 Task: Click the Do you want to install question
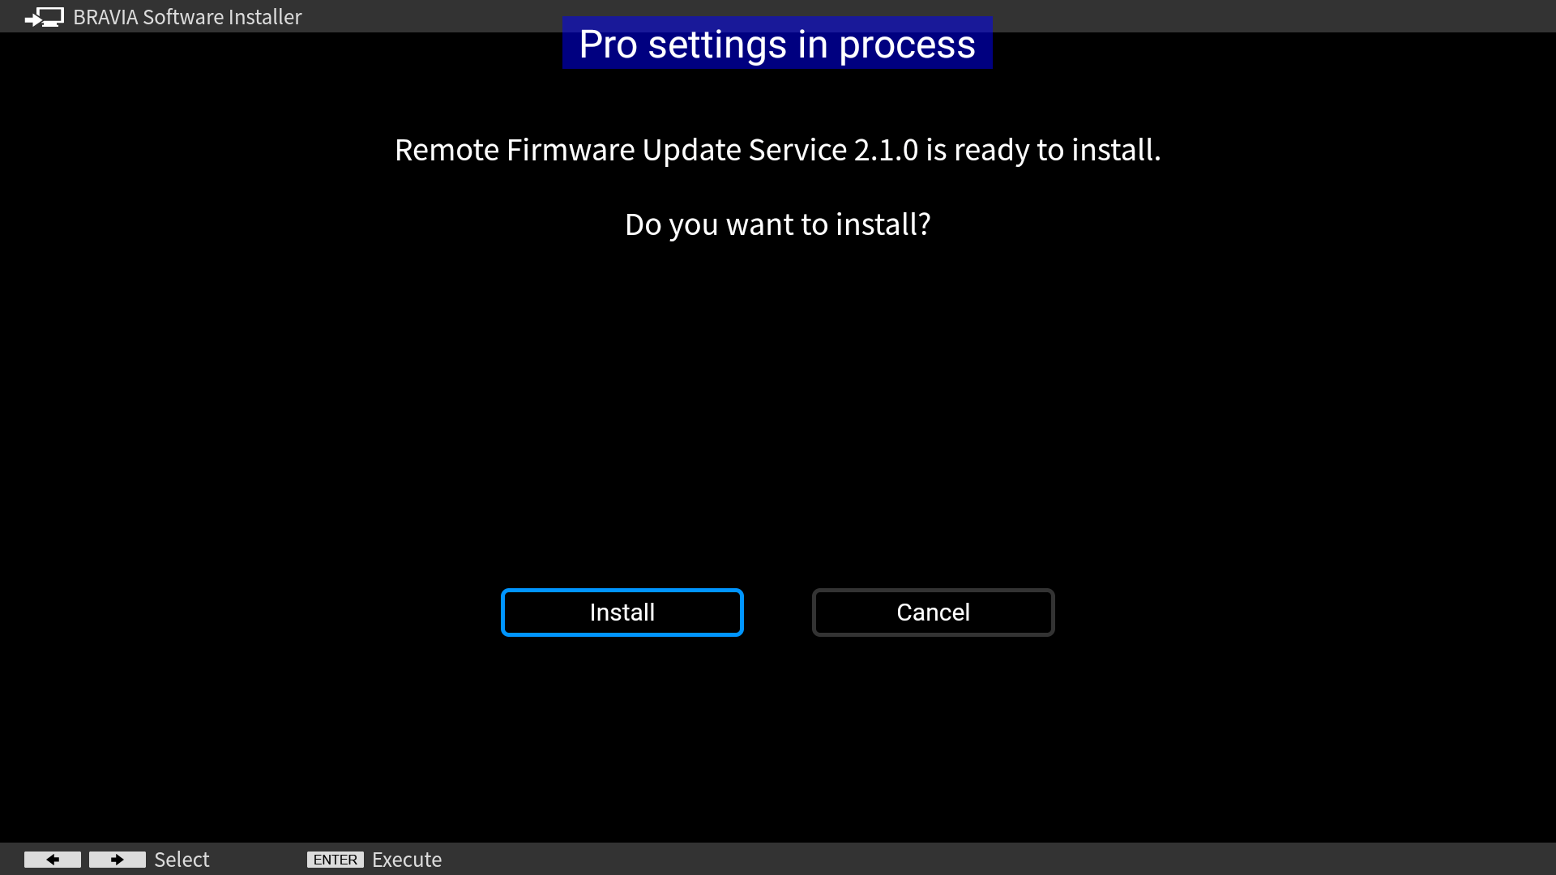(777, 224)
